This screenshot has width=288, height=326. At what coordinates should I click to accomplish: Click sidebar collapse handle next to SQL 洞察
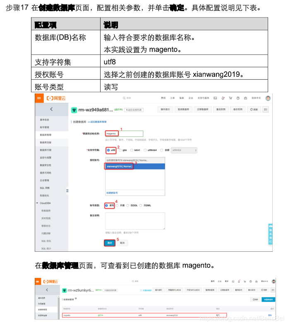tap(67, 190)
